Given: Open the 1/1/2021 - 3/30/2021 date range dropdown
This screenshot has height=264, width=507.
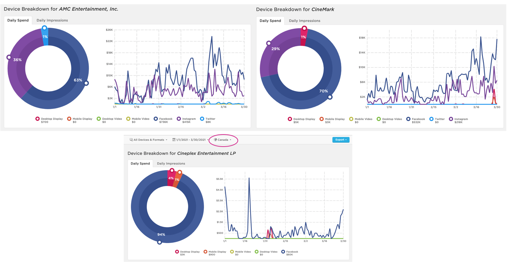Looking at the screenshot, I should point(190,140).
